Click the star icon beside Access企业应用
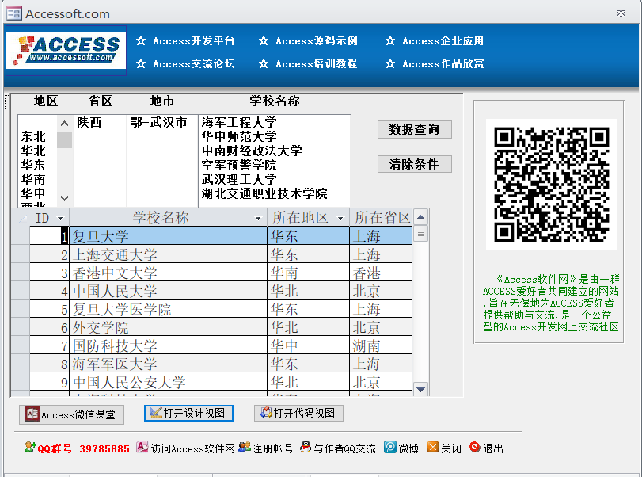 tap(390, 40)
